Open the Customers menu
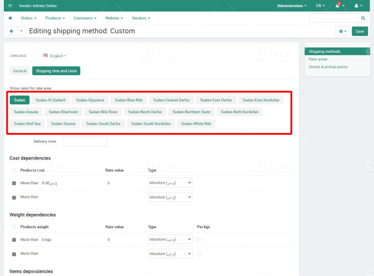374x276 pixels. [85, 18]
